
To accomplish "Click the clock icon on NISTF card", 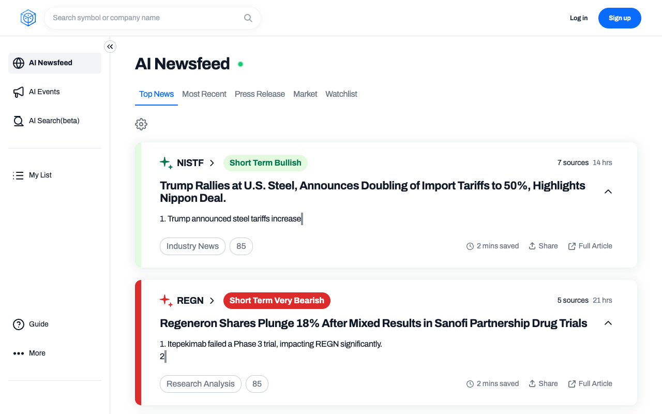I will coord(470,246).
